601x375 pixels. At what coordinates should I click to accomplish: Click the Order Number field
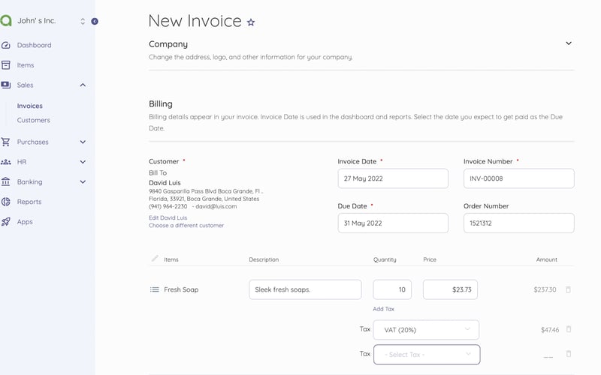tap(518, 223)
